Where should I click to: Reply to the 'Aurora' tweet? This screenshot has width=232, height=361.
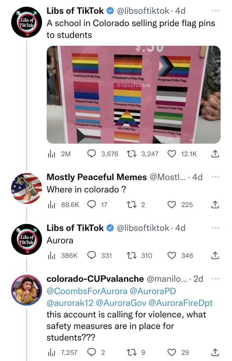(x=92, y=255)
